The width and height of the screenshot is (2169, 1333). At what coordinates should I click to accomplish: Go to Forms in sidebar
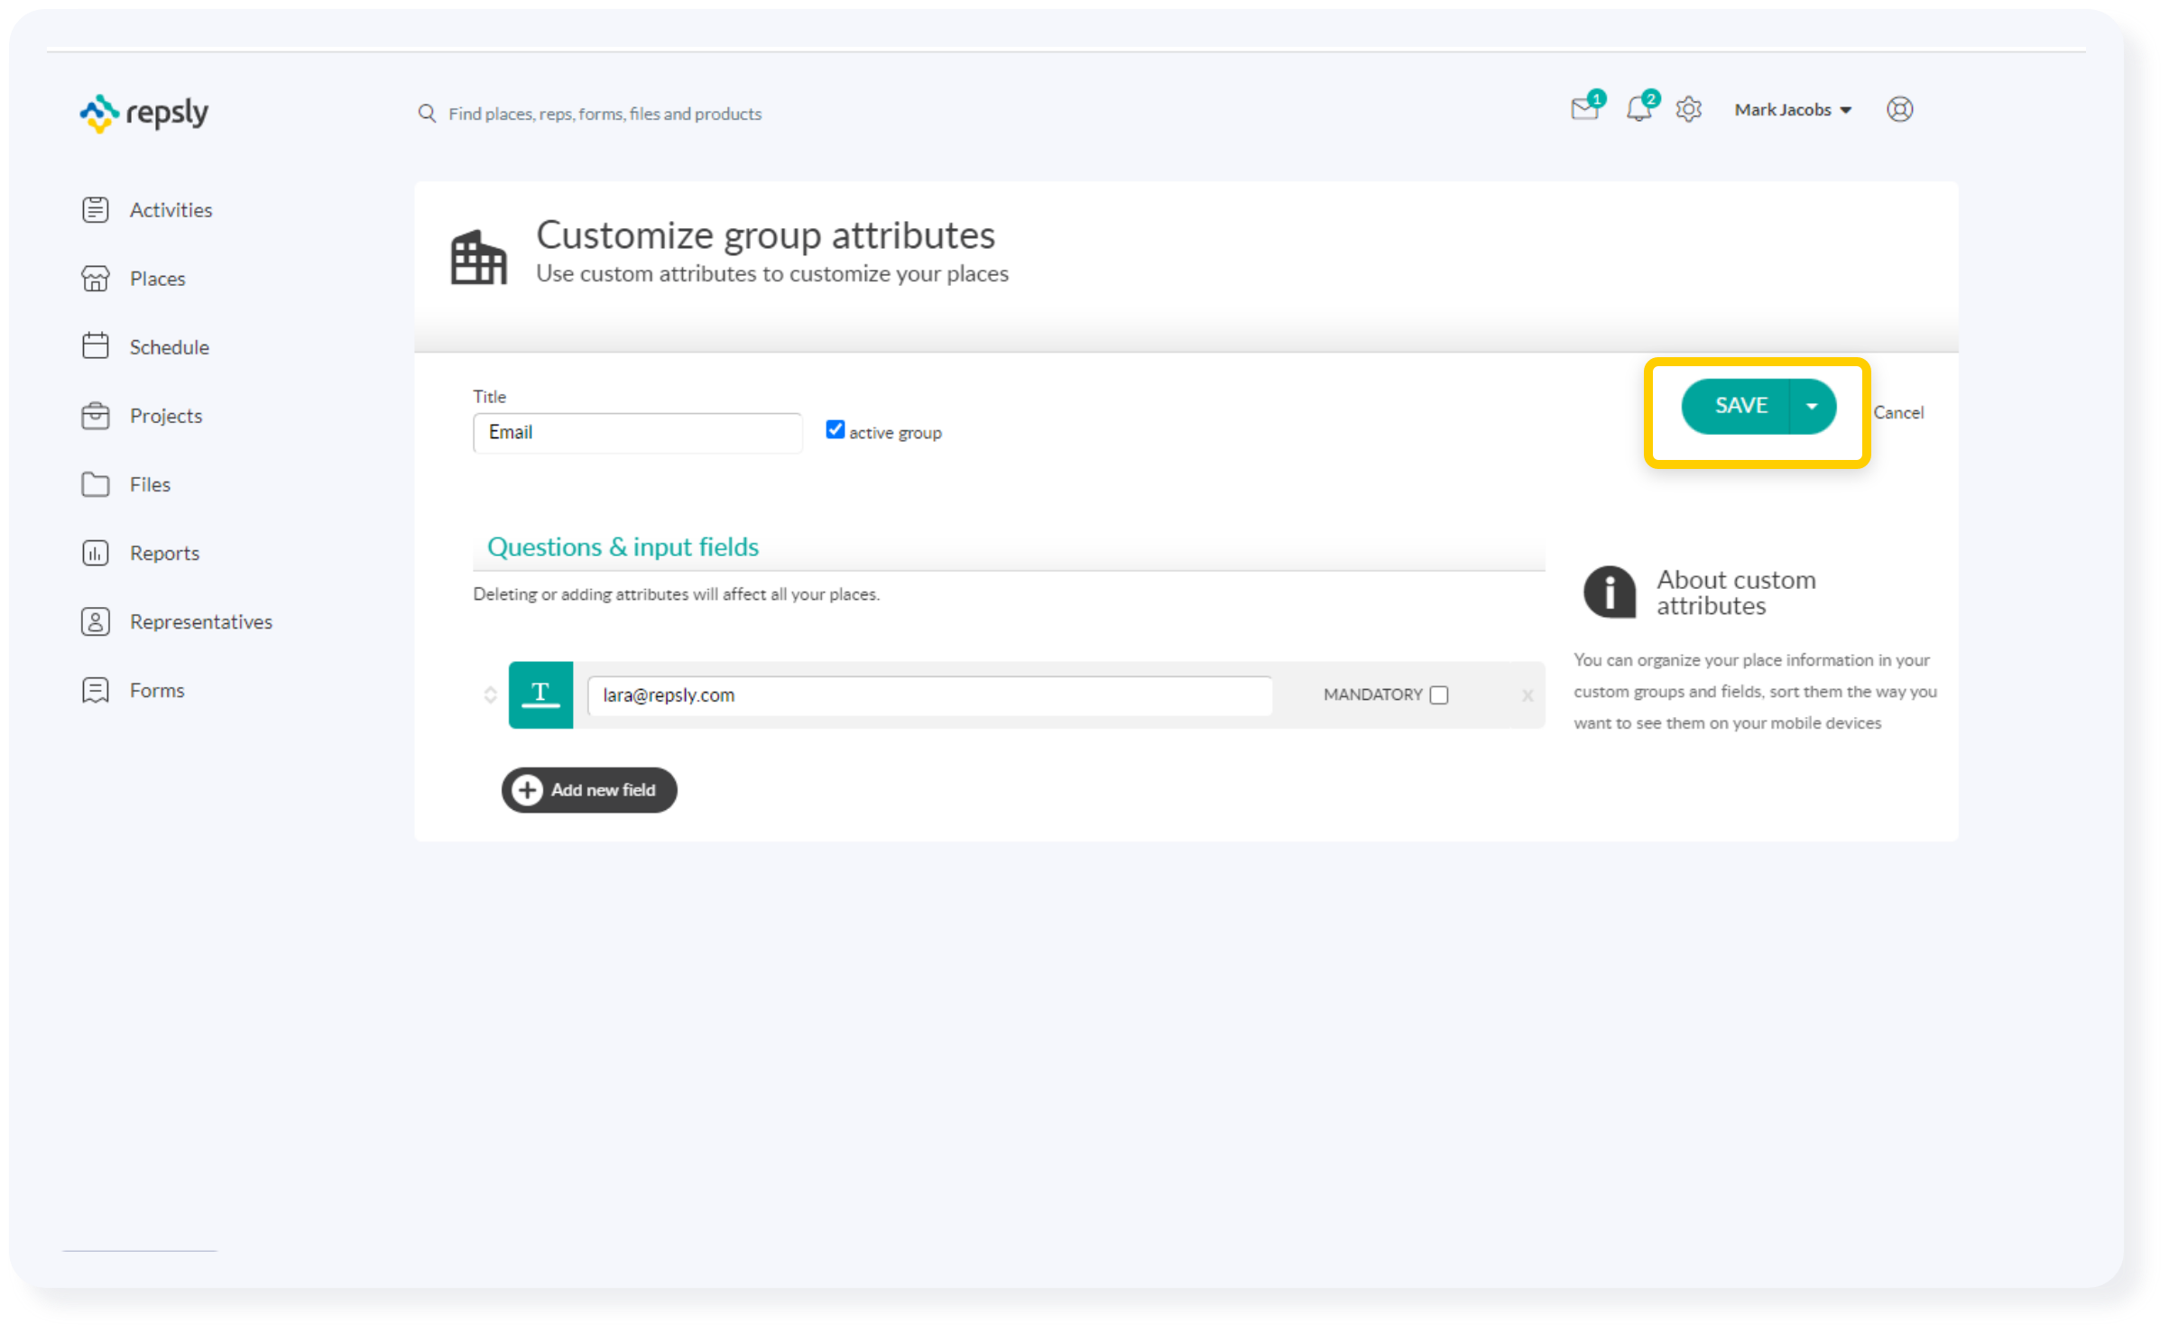point(157,690)
